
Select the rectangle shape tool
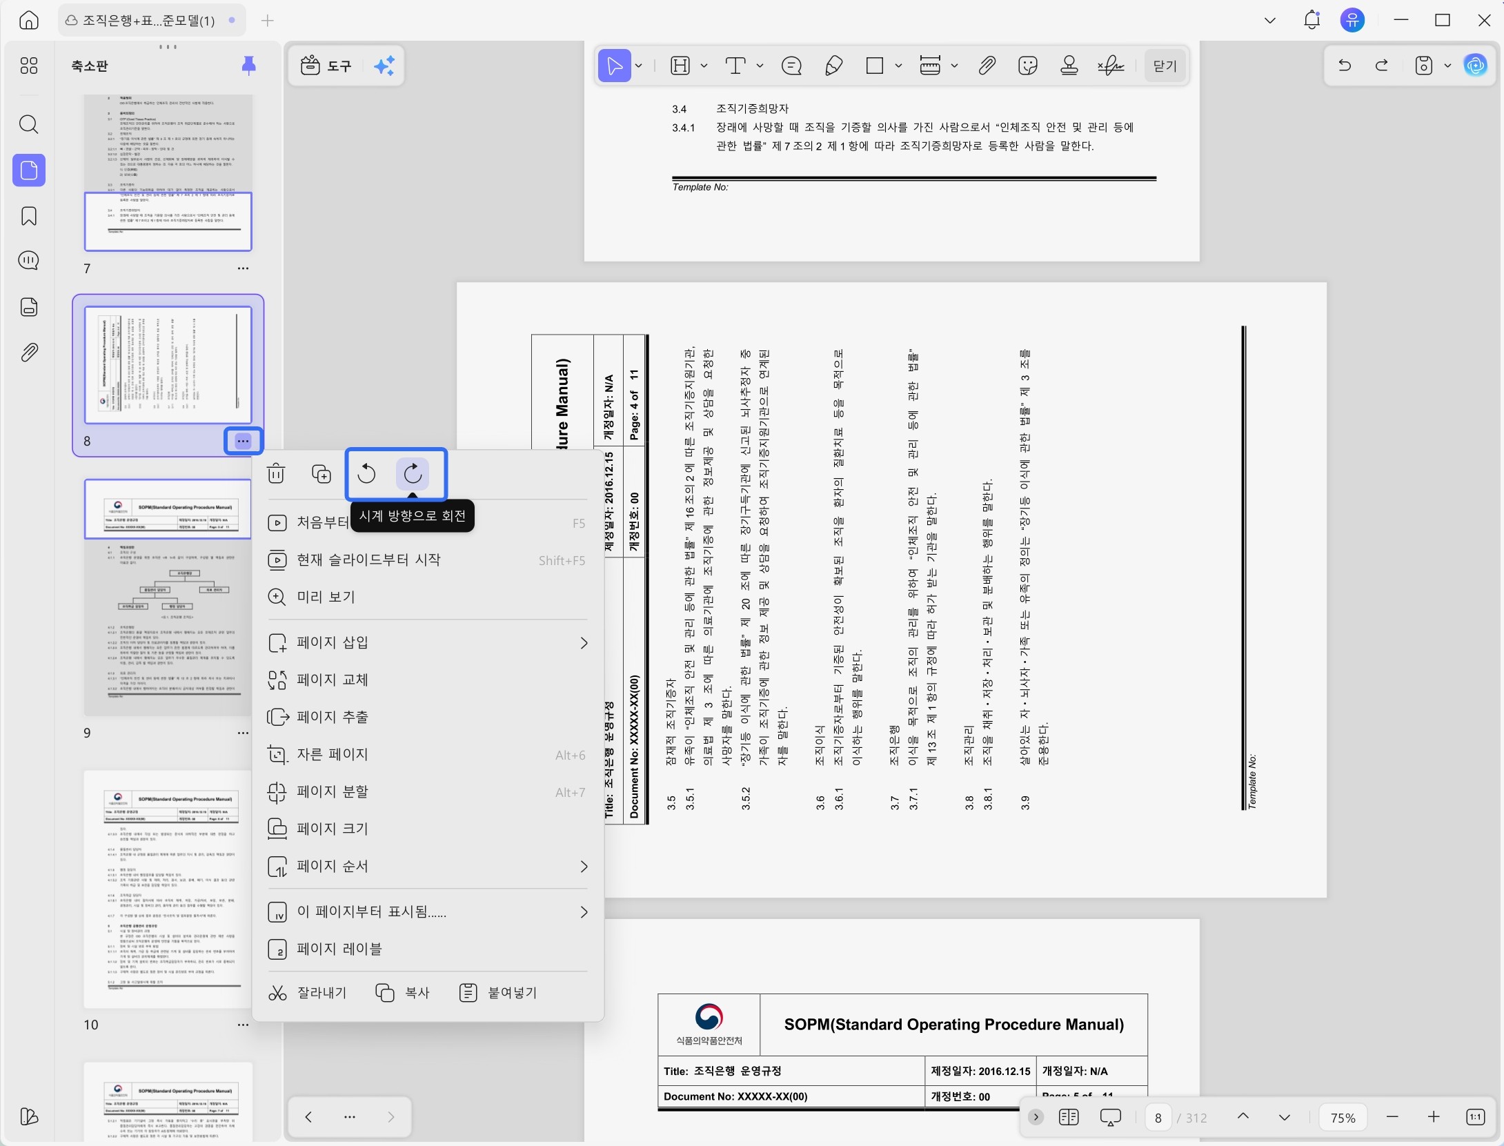(875, 66)
